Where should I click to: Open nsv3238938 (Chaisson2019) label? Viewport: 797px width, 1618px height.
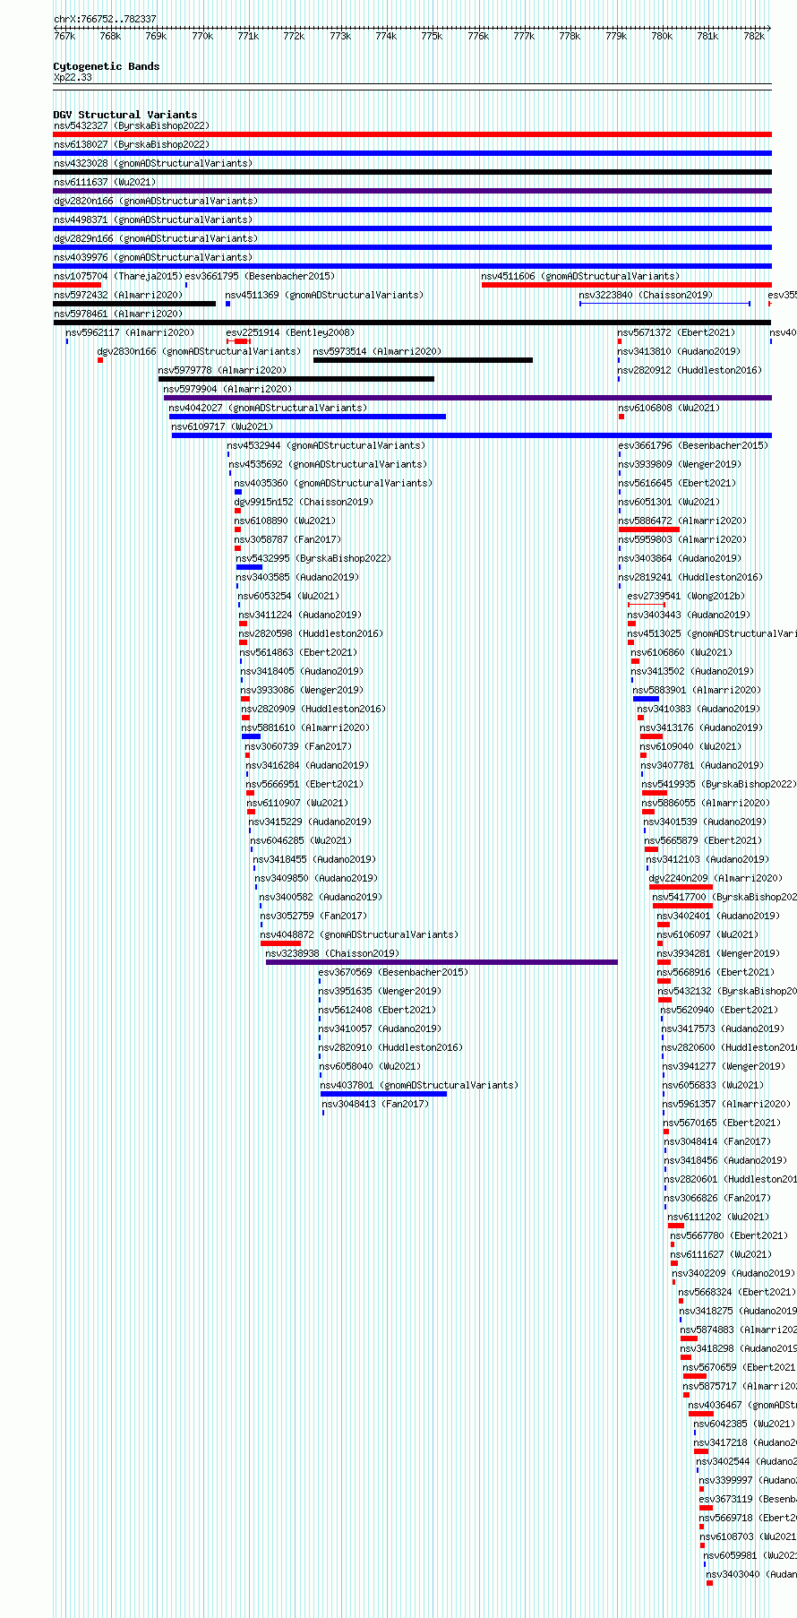[332, 953]
